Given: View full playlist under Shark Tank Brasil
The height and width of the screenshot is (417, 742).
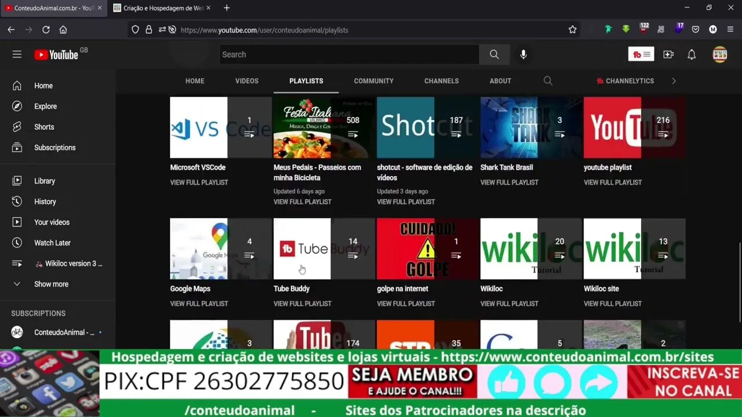Looking at the screenshot, I should 510,182.
